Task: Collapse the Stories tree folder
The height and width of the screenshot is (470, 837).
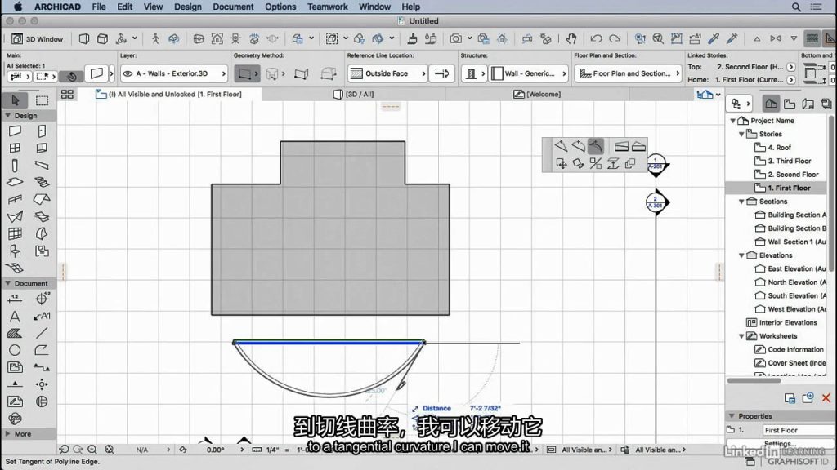Action: point(742,134)
